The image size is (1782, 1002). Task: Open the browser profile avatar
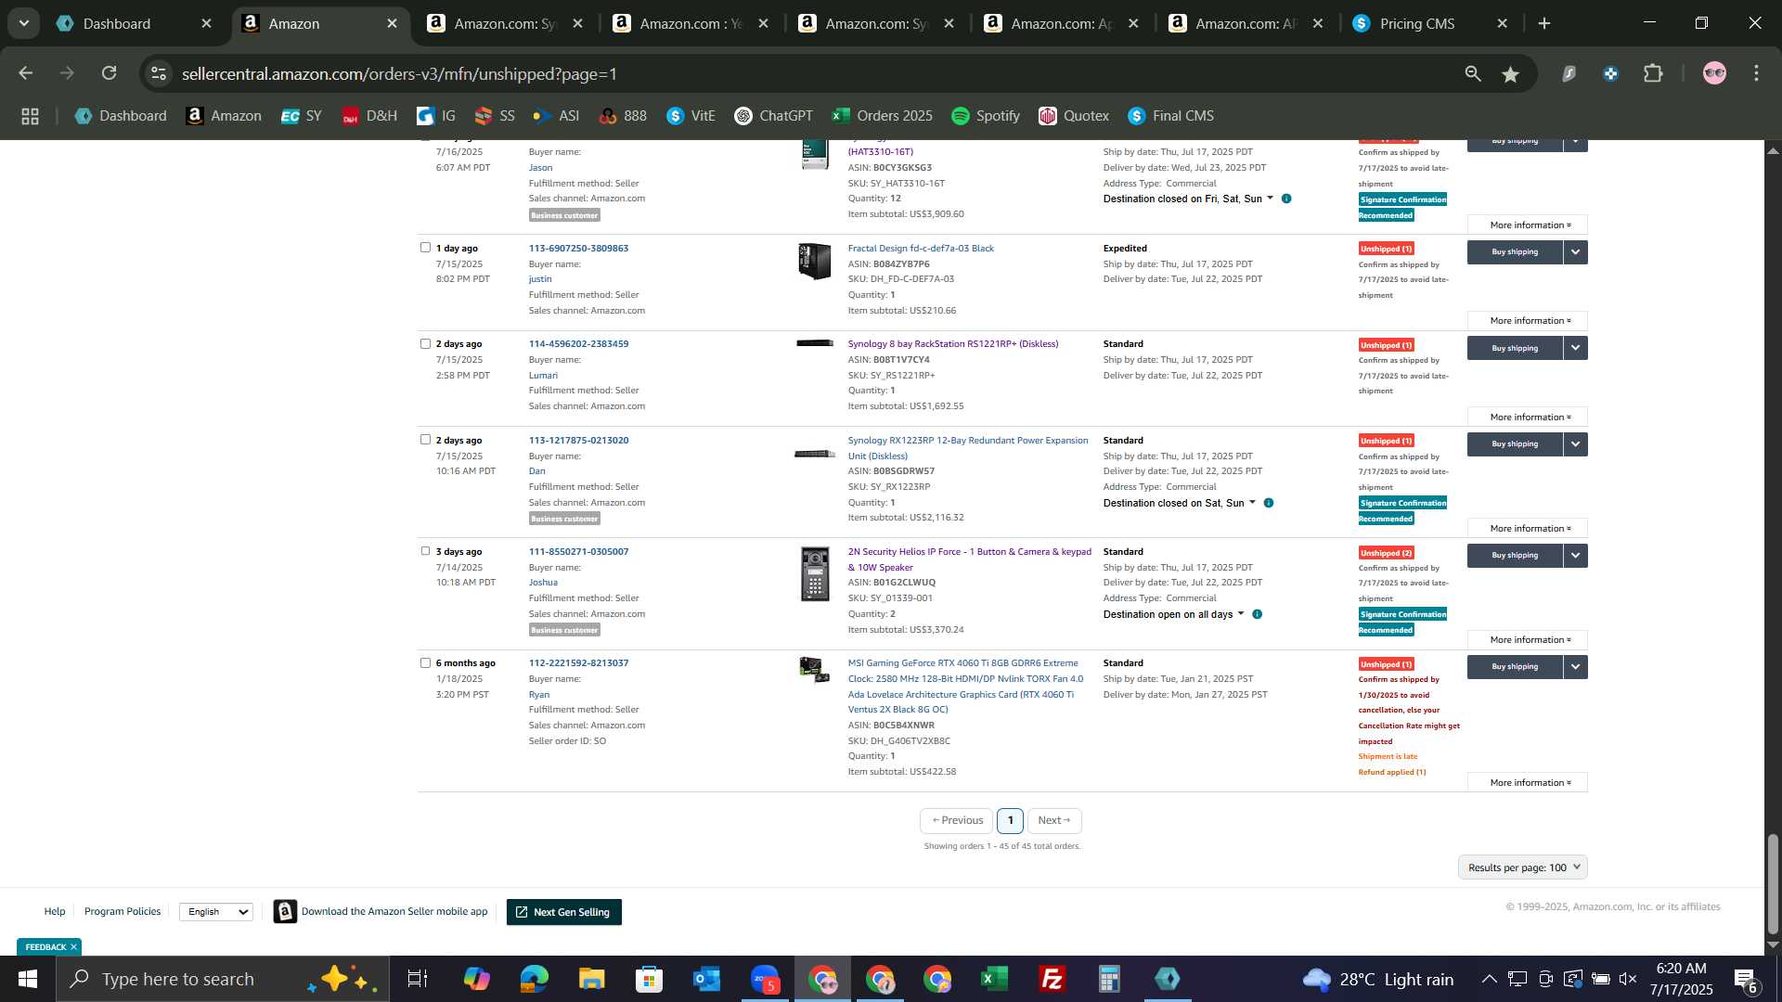pos(1714,73)
